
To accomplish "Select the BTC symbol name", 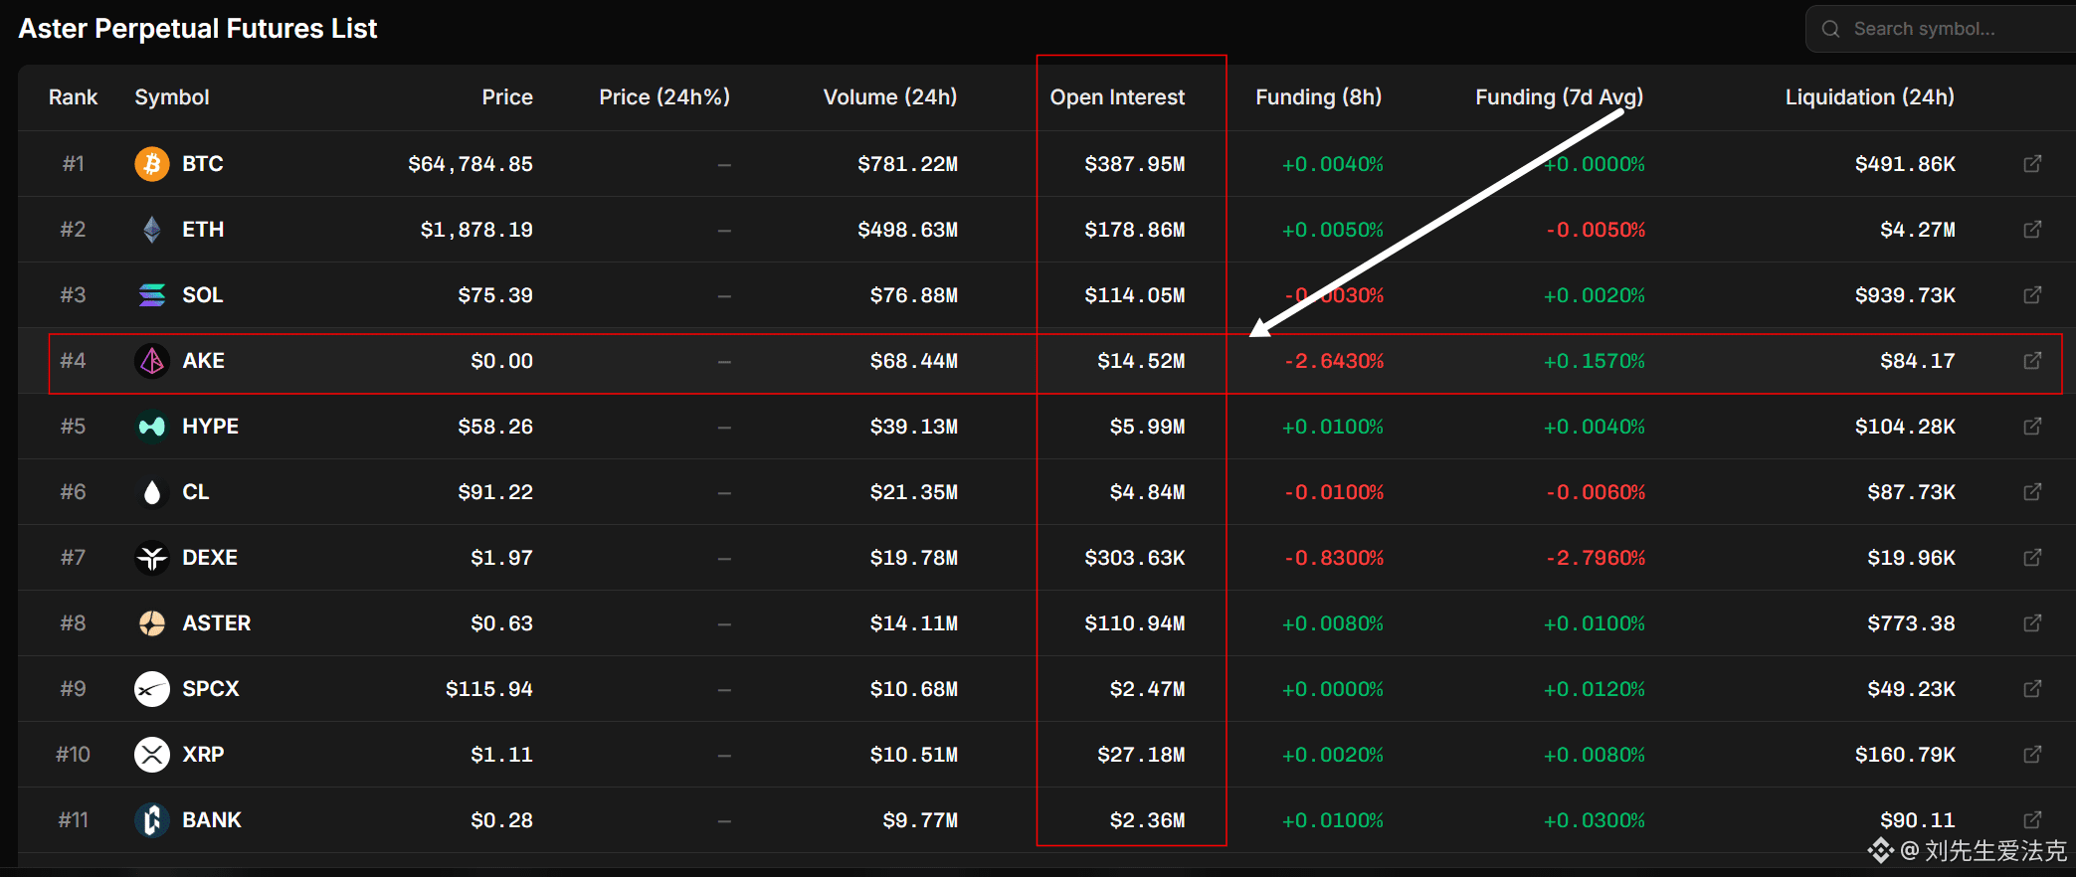I will coord(202,163).
